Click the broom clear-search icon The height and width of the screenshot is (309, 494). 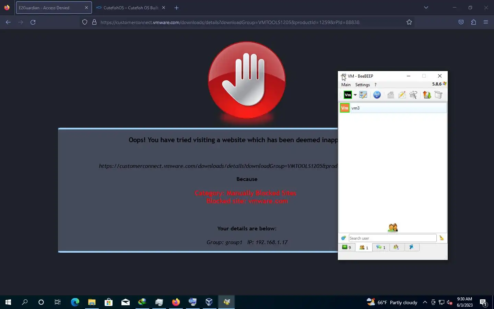tap(442, 238)
